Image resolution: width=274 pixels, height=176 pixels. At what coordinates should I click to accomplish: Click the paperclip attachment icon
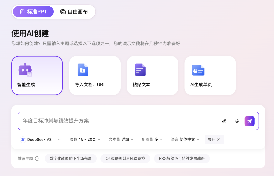224,121
